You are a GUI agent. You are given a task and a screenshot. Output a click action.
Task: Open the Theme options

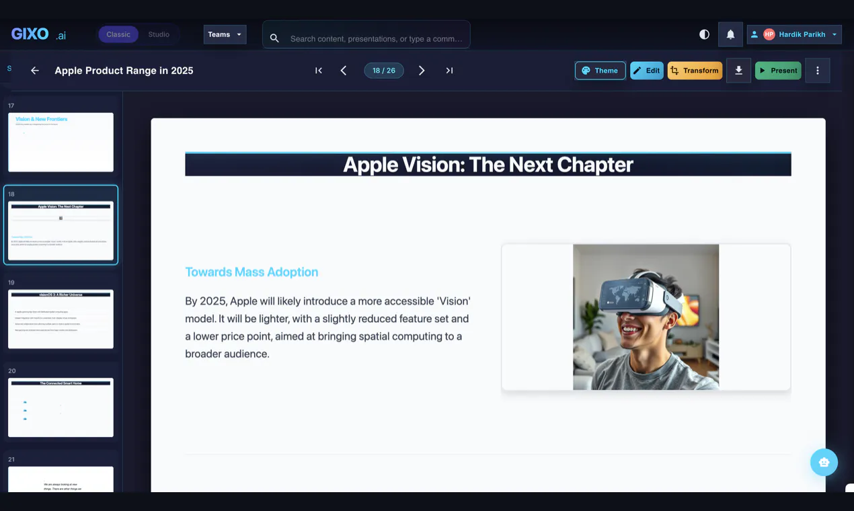pyautogui.click(x=600, y=71)
